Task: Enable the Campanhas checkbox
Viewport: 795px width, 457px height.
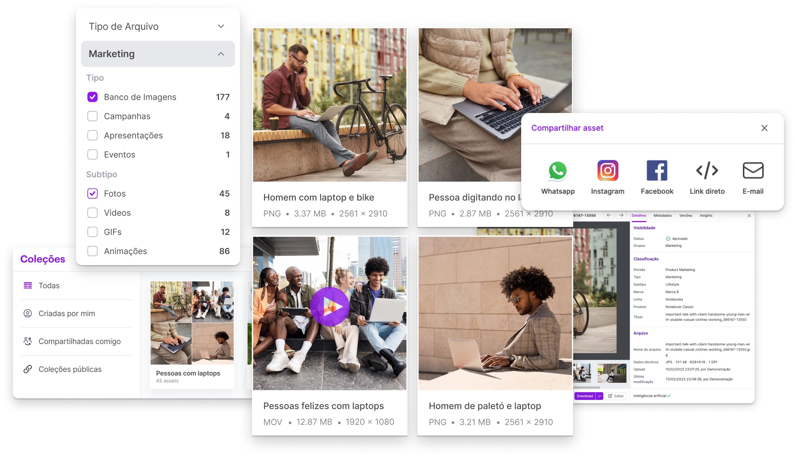Action: point(92,116)
